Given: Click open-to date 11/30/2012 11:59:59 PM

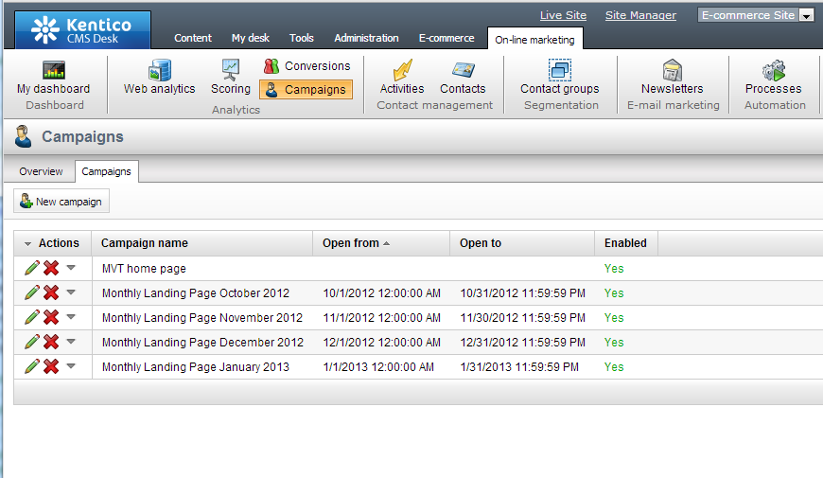Looking at the screenshot, I should (x=522, y=318).
